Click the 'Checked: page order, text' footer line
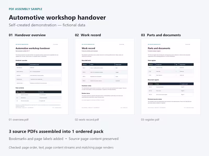 coord(61,147)
